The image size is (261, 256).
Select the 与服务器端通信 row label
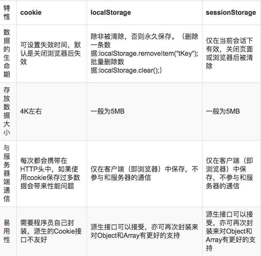pyautogui.click(x=7, y=173)
